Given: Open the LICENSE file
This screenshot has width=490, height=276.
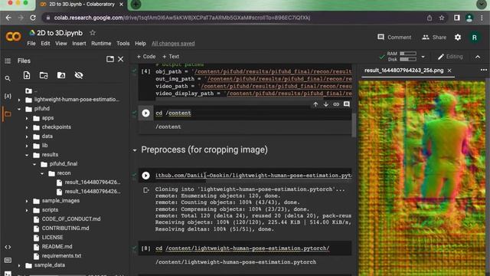Looking at the screenshot, I should 52,238.
